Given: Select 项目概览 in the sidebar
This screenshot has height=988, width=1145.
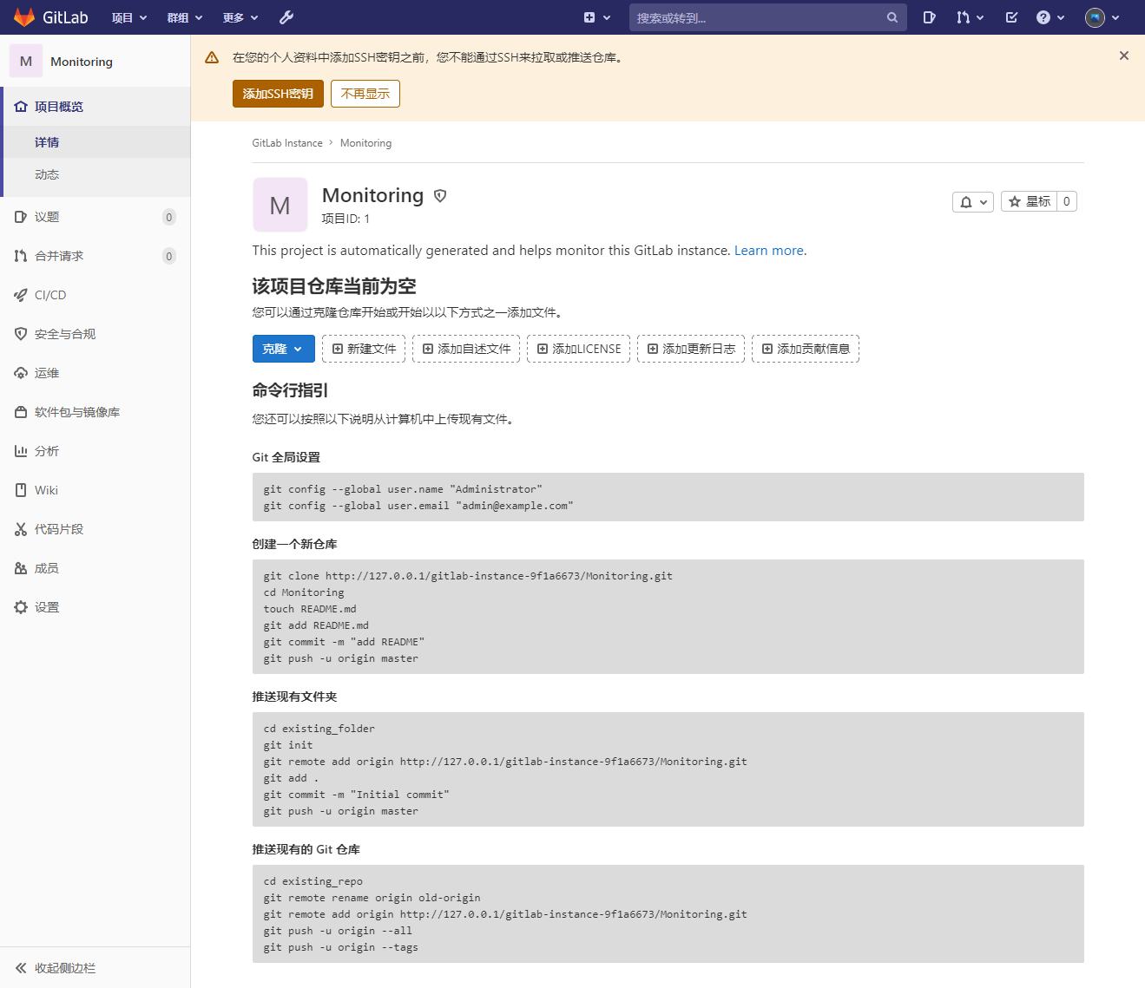Looking at the screenshot, I should (x=95, y=107).
